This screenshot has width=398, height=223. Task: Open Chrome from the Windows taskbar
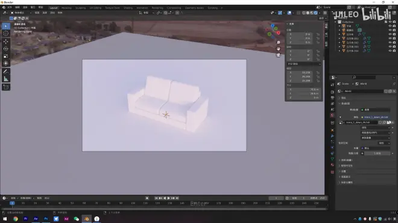16,219
